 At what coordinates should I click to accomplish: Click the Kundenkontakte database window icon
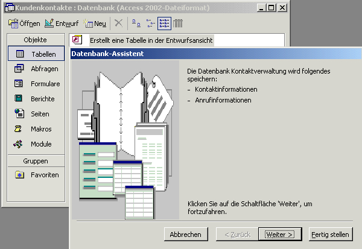click(x=10, y=8)
